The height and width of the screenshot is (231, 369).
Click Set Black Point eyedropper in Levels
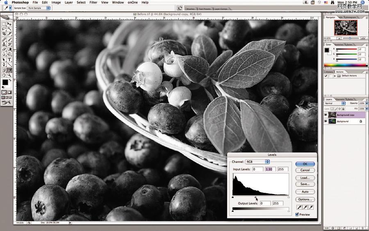(x=299, y=207)
